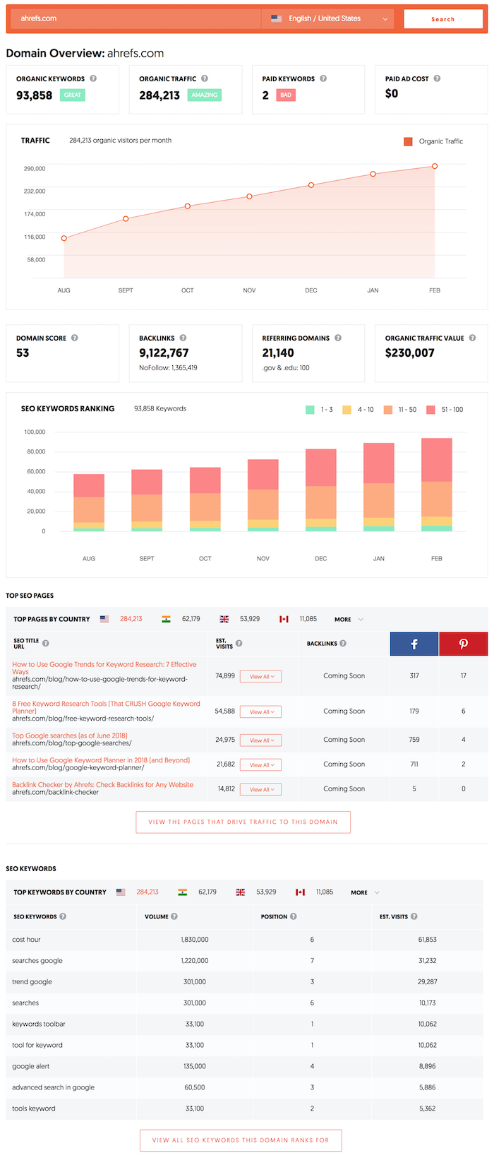This screenshot has height=1158, width=494.
Task: Open the English / United States language dropdown
Action: (329, 18)
